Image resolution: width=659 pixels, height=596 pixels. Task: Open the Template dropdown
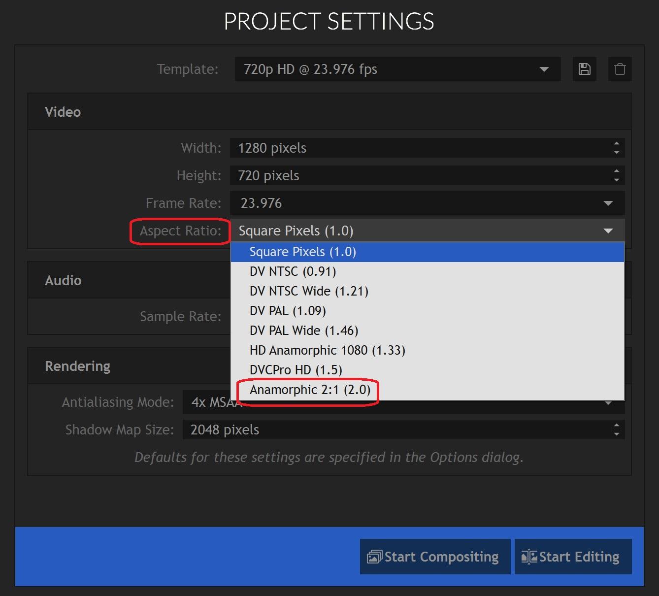[397, 69]
